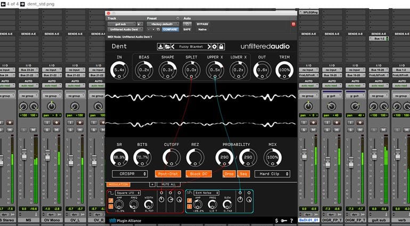The height and width of the screenshot is (226, 410).
Task: Click next image arrow in viewer title bar
Action: coord(22,4)
